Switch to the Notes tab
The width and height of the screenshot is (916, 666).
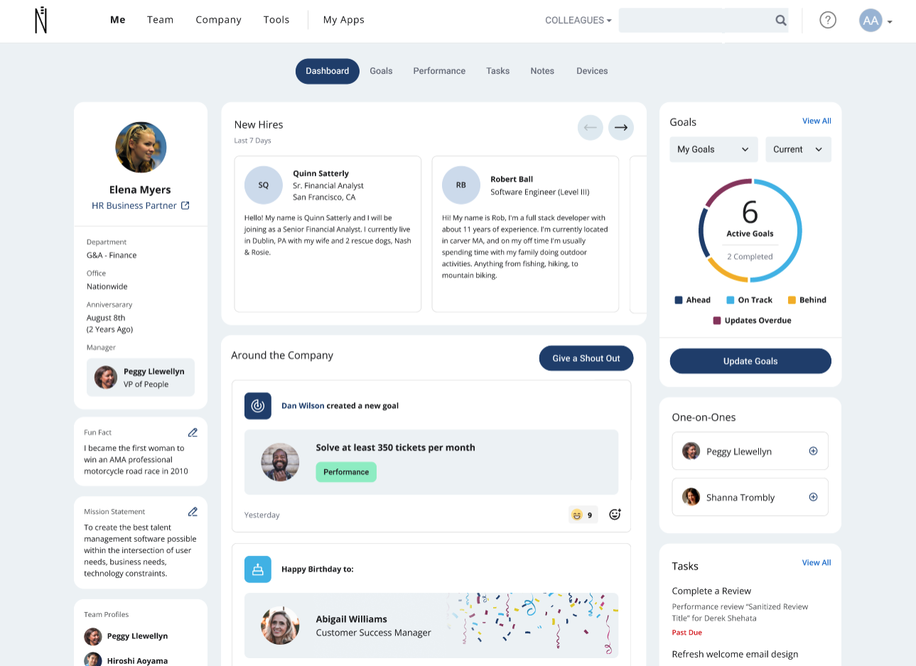tap(542, 71)
